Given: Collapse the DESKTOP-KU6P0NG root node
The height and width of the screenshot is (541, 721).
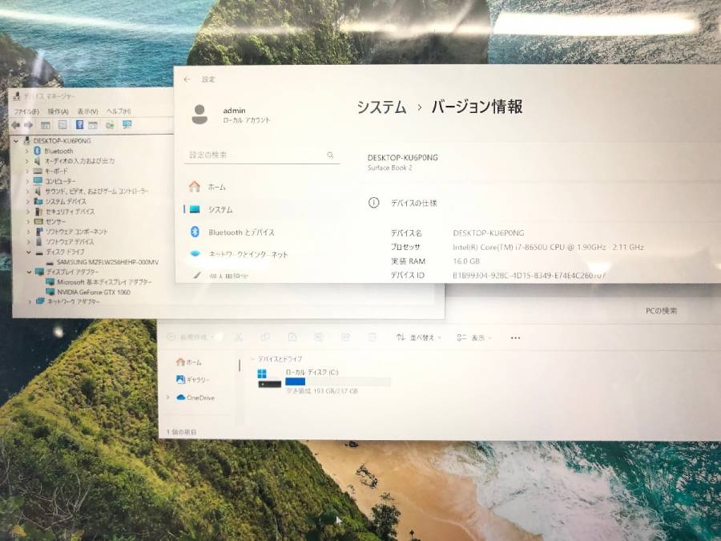Looking at the screenshot, I should (x=17, y=141).
